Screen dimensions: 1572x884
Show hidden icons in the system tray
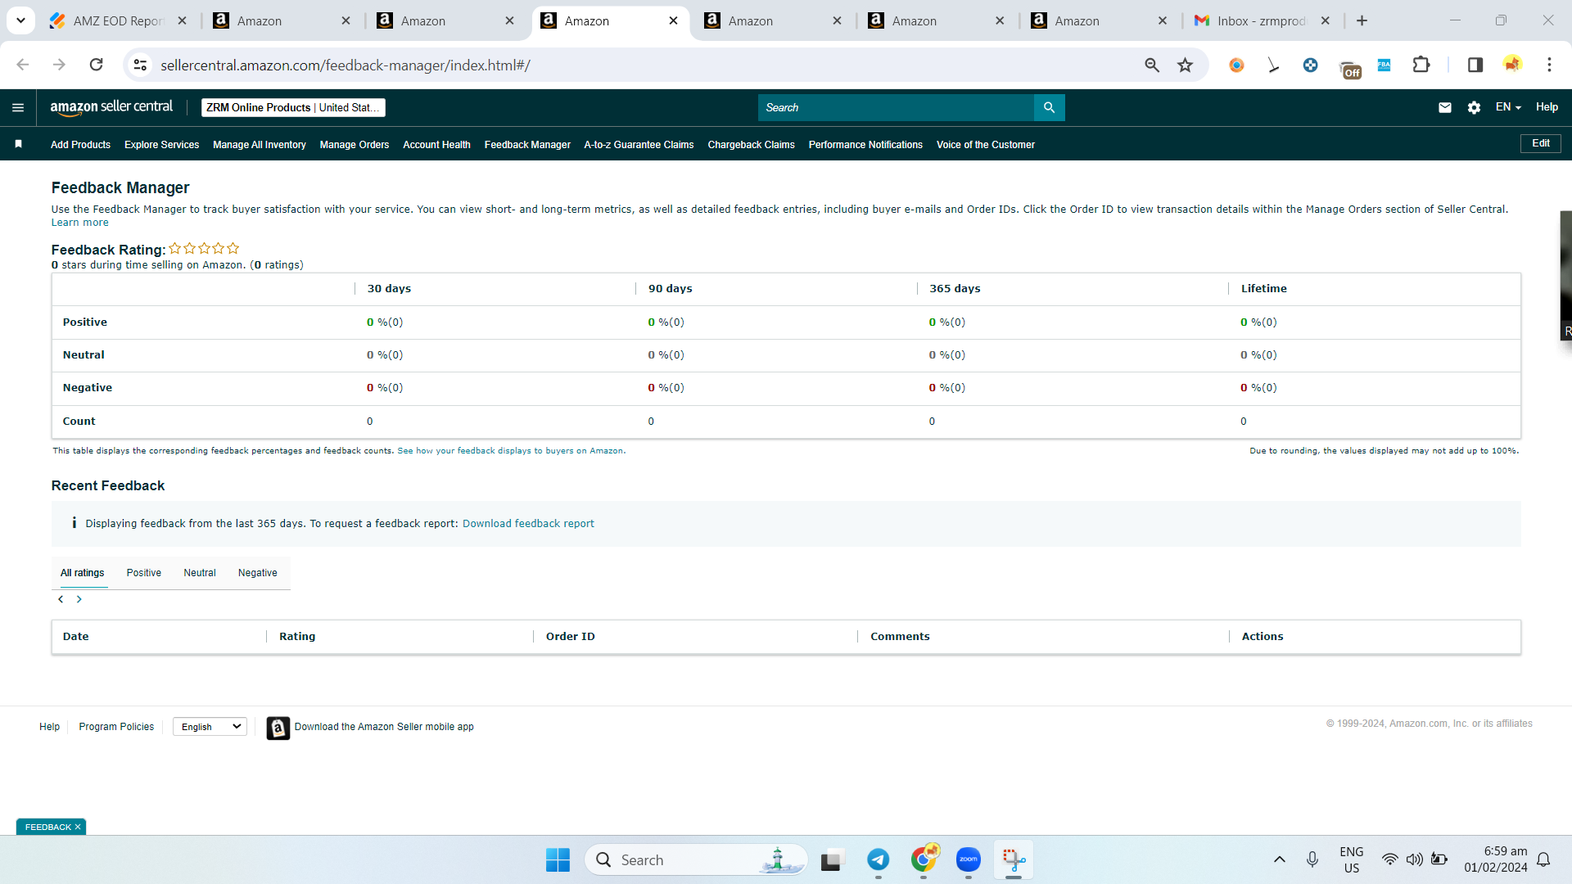pos(1279,859)
